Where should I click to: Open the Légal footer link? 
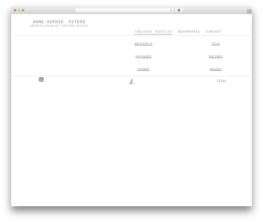[x=221, y=81]
